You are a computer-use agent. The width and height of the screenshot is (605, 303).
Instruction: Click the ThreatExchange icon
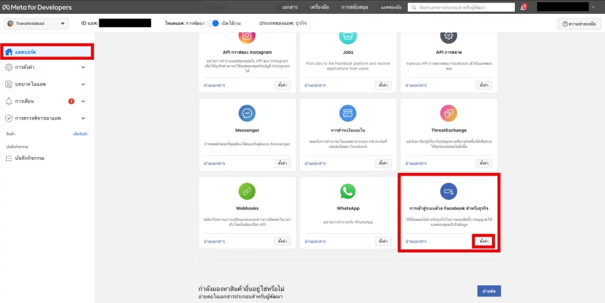click(448, 113)
